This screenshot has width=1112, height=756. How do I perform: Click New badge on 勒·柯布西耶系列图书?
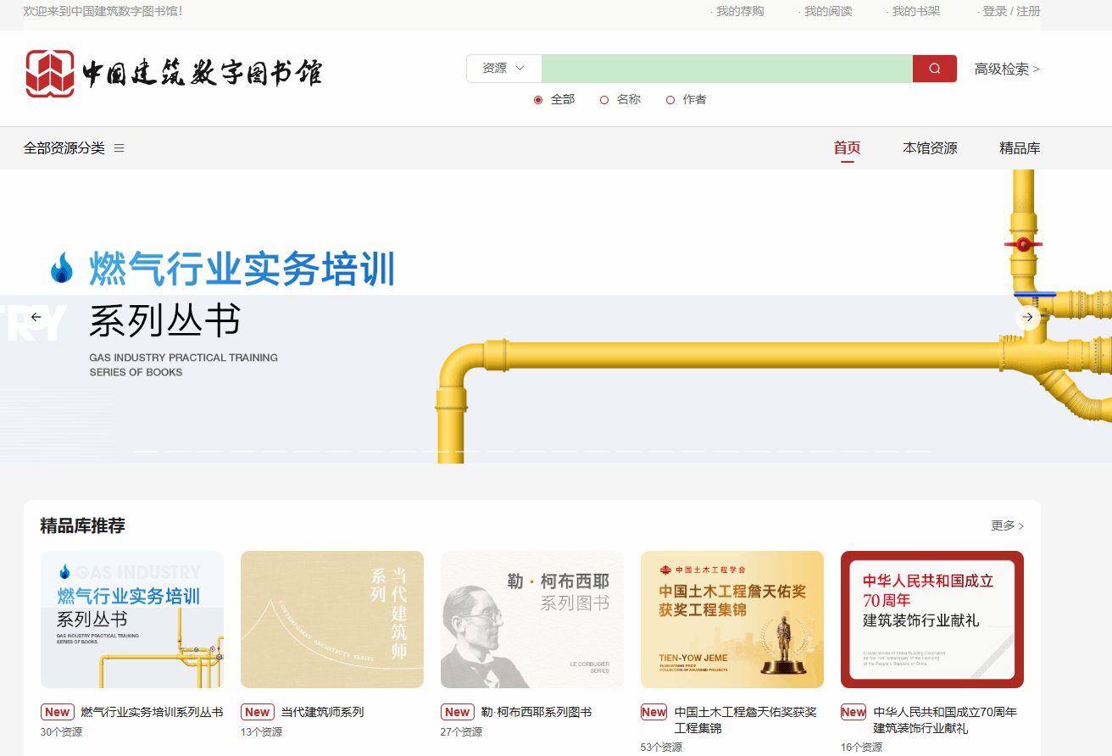[x=458, y=712]
